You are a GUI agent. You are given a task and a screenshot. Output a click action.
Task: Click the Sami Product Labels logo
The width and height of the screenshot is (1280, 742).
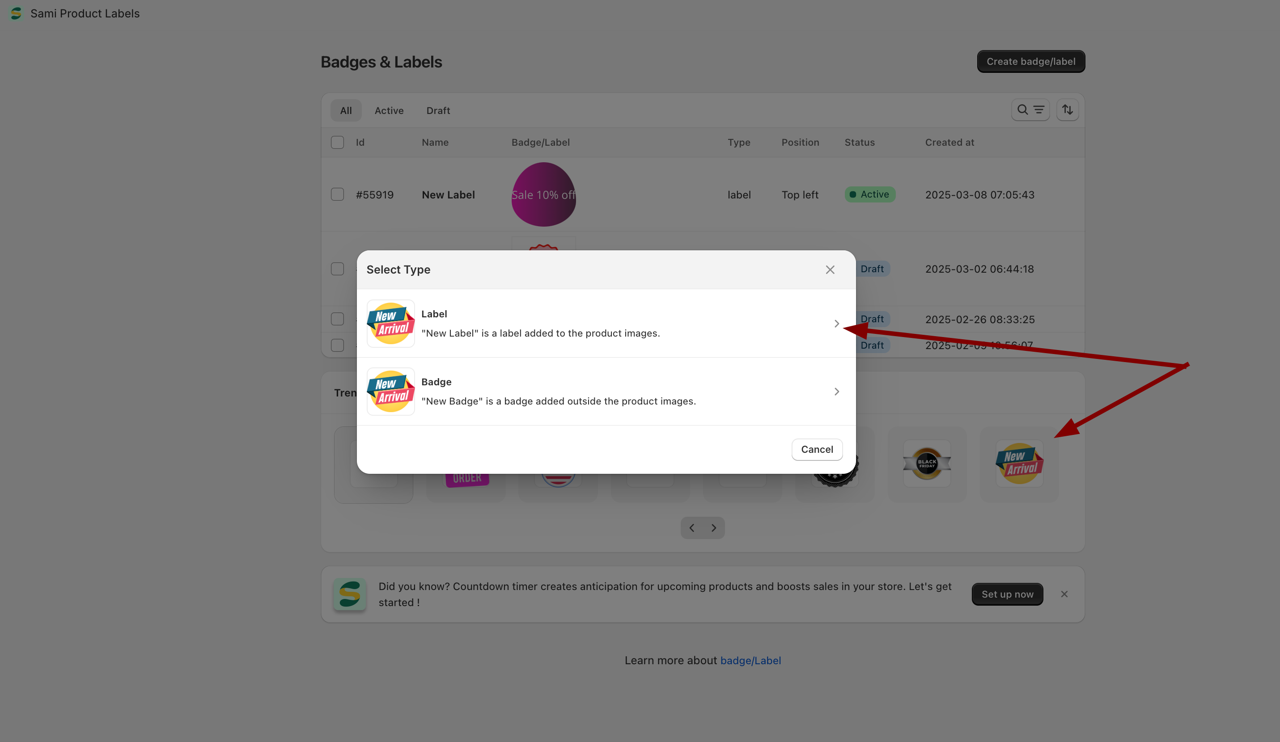coord(16,13)
